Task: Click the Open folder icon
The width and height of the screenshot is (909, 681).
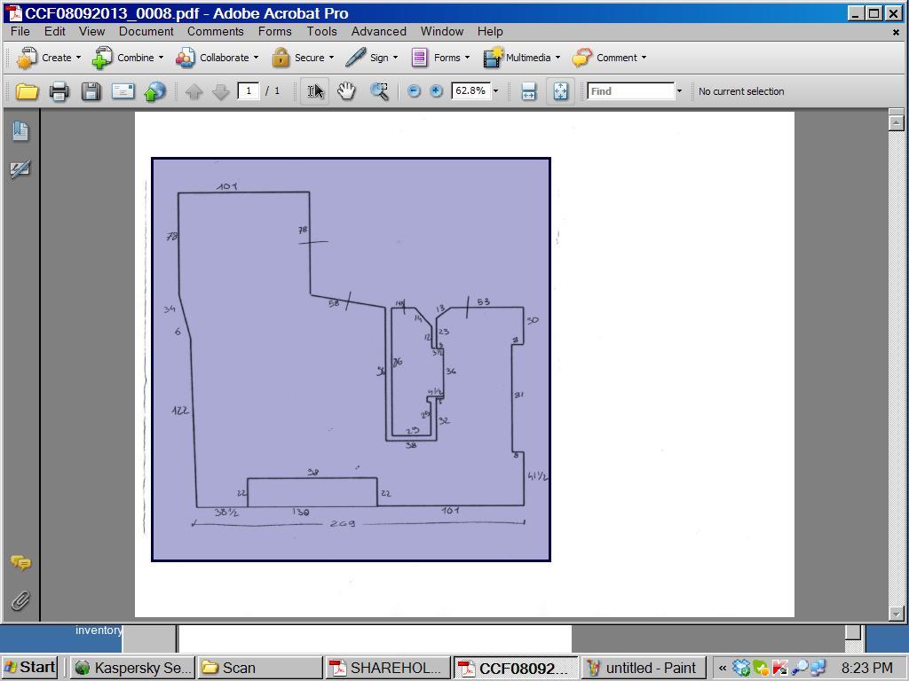Action: click(x=27, y=91)
